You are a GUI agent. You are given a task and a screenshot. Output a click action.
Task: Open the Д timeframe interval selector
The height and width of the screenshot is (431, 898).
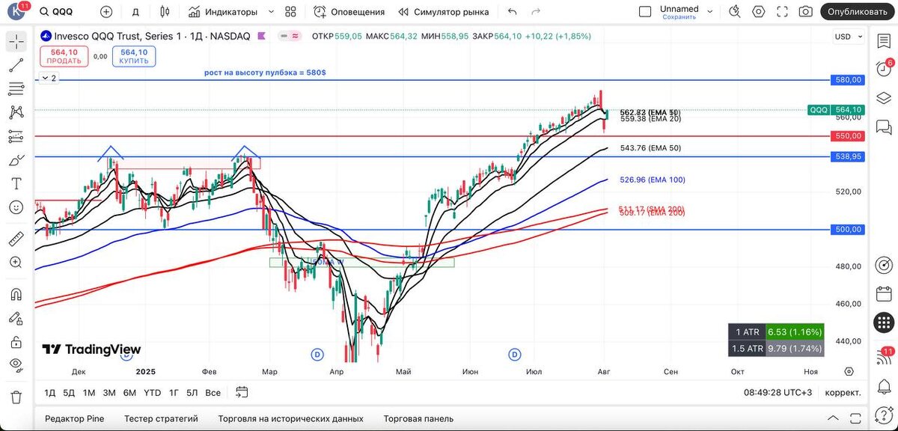pos(135,12)
